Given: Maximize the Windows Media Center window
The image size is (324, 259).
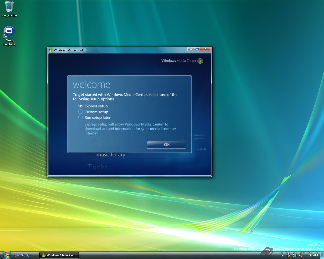Looking at the screenshot, I should point(197,49).
